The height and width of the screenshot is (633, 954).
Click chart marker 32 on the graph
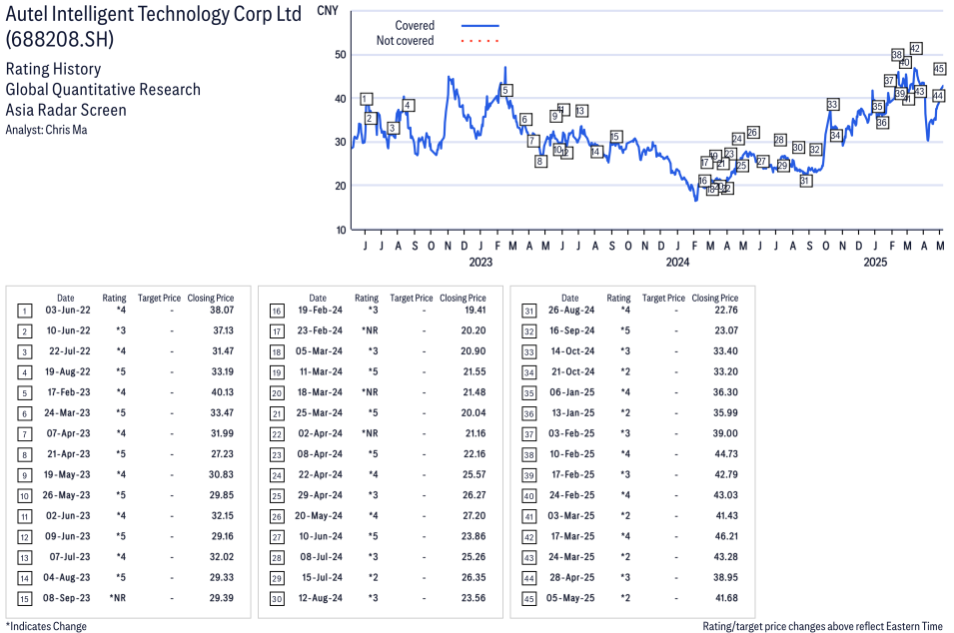pos(815,149)
